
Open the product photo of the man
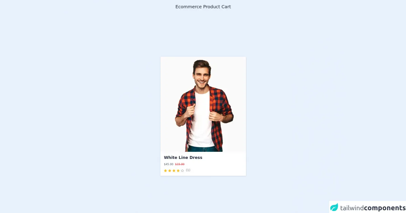pyautogui.click(x=203, y=104)
